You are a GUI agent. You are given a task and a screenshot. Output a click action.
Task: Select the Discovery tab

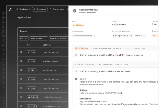coord(40,9)
